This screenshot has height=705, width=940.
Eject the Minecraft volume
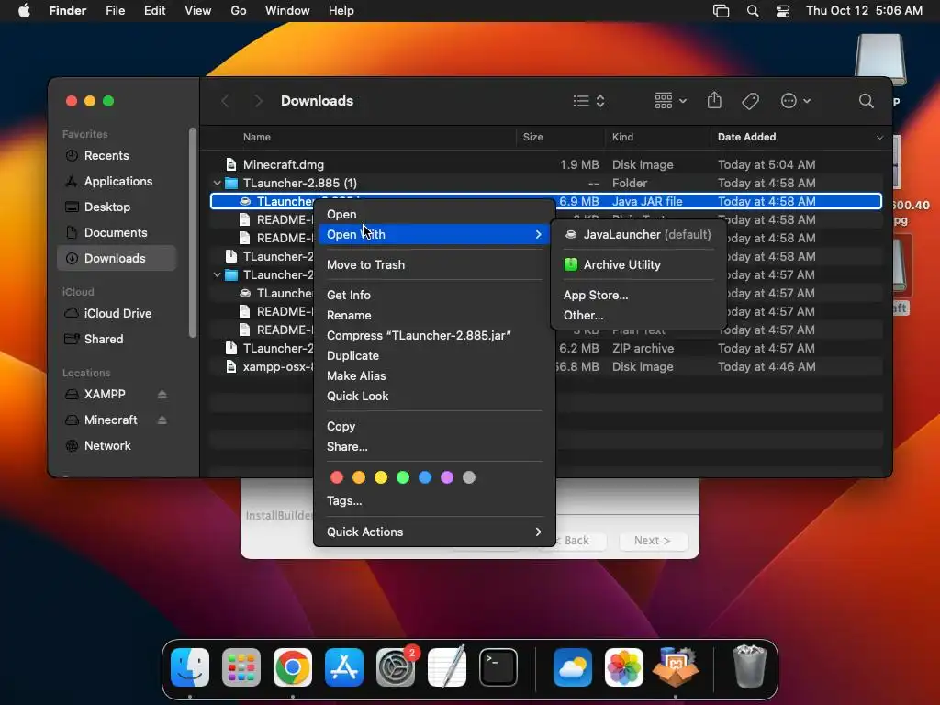(162, 420)
